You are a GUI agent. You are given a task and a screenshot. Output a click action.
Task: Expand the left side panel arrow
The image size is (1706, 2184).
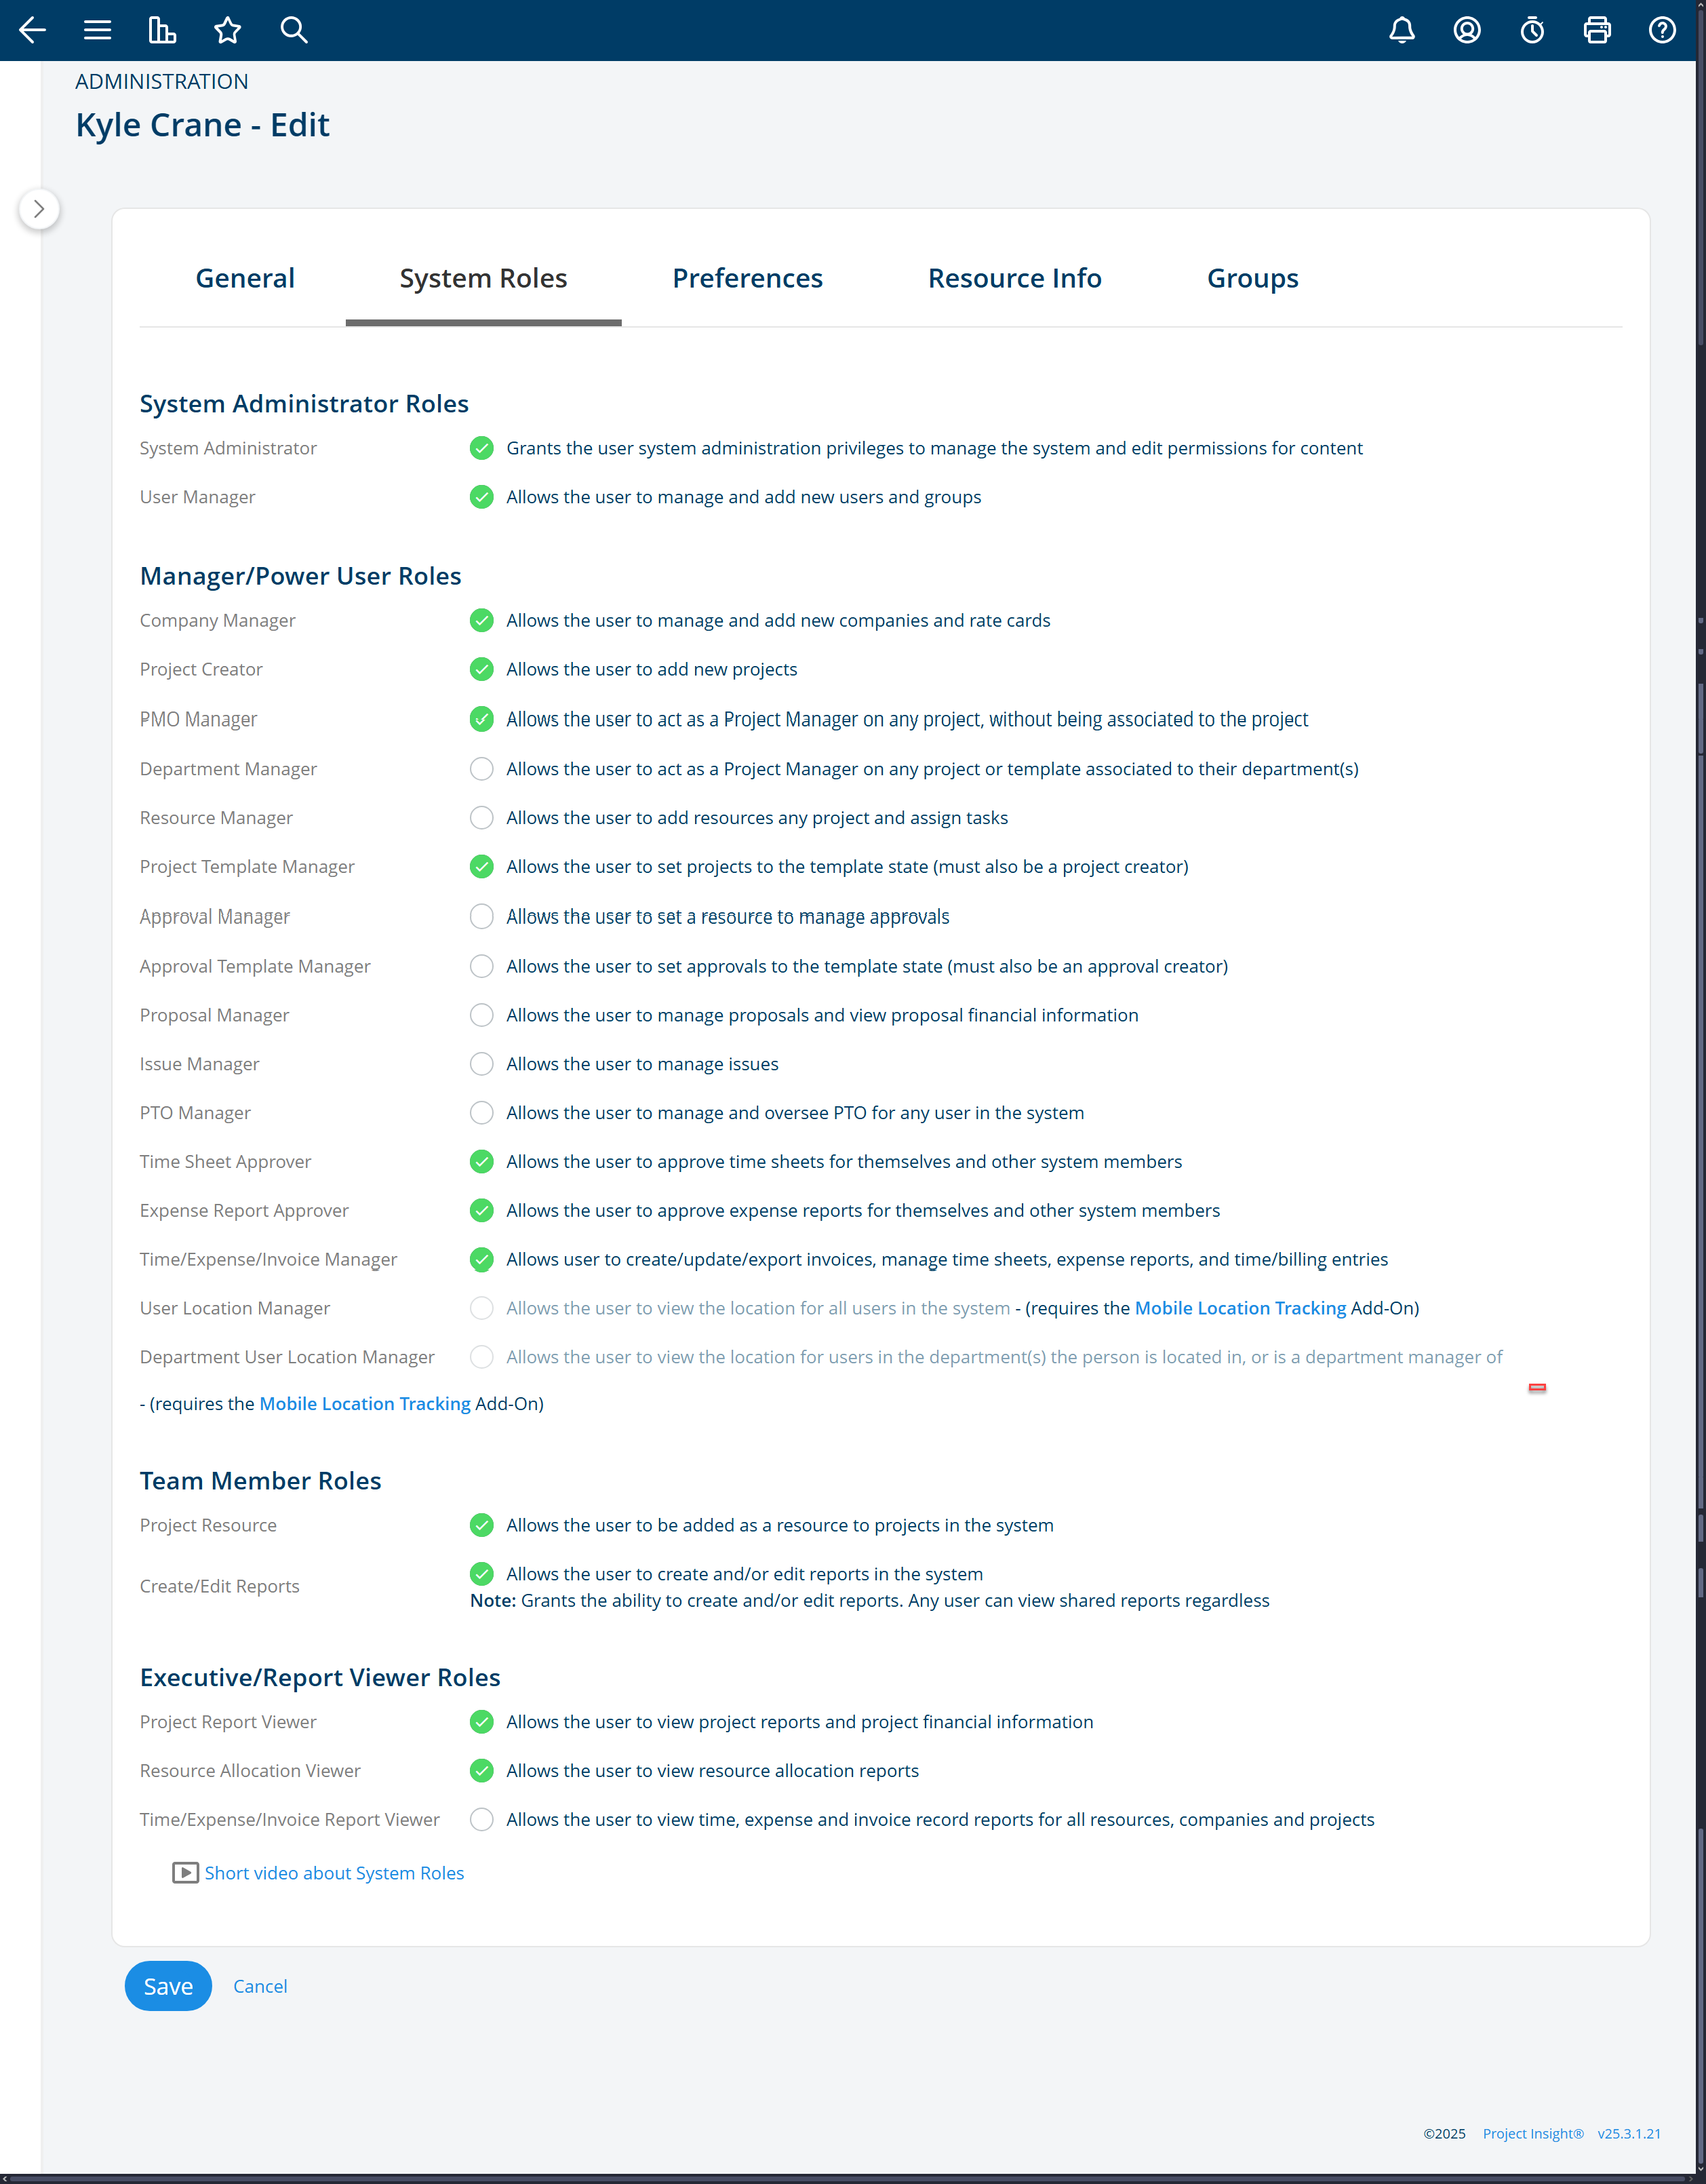pos(39,209)
